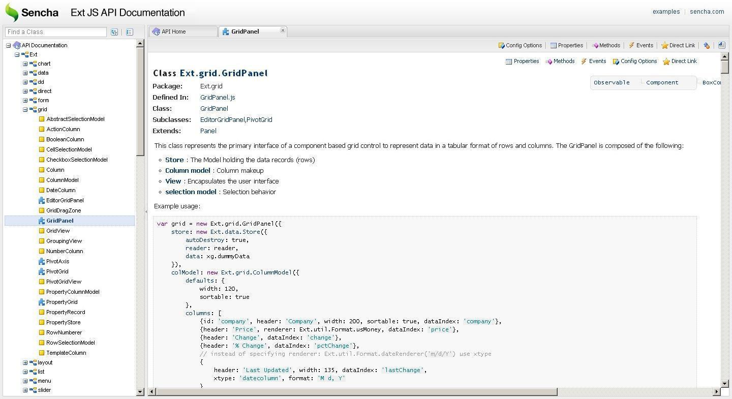Click the Sencha logo
Image resolution: width=732 pixels, height=399 pixels.
[x=32, y=12]
